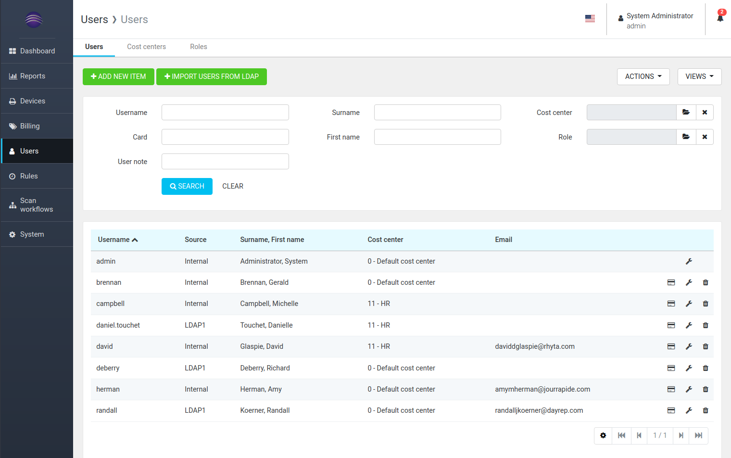The width and height of the screenshot is (731, 458).
Task: Clear Role filter with X icon
Action: [x=705, y=137]
